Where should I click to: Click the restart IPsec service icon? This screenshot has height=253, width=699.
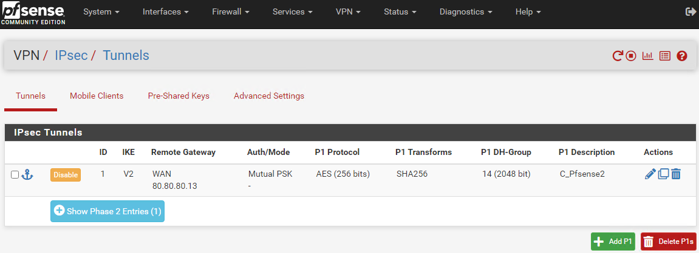pyautogui.click(x=618, y=56)
